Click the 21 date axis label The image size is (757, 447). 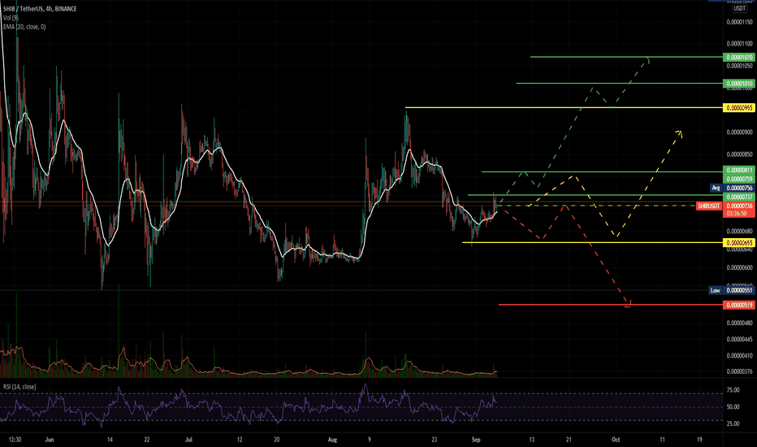[569, 440]
